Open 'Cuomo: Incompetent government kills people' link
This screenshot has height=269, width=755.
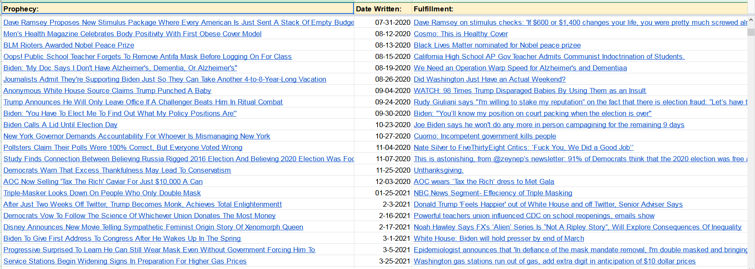tap(485, 136)
